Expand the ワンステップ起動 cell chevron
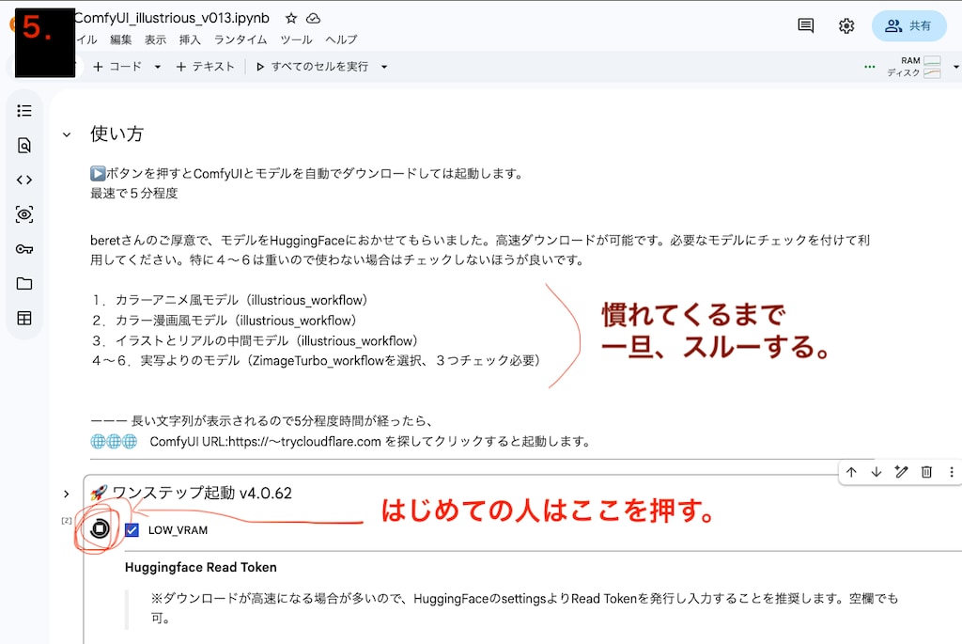The width and height of the screenshot is (962, 644). (67, 494)
